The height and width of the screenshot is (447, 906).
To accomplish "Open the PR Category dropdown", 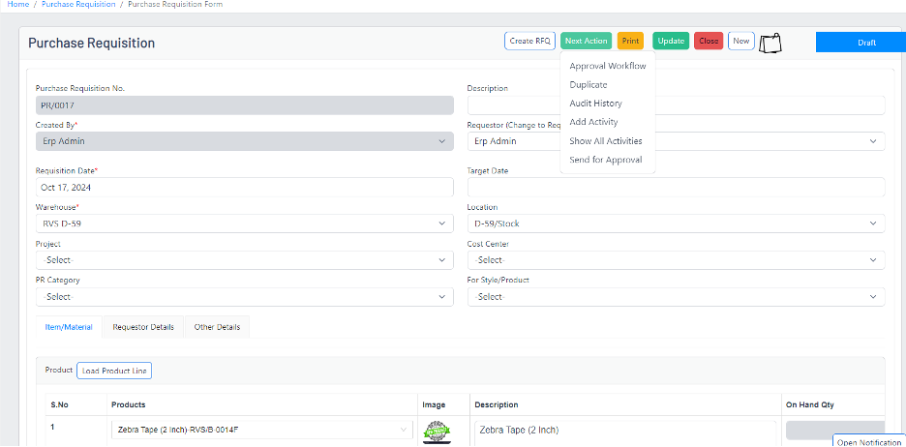I will click(244, 297).
